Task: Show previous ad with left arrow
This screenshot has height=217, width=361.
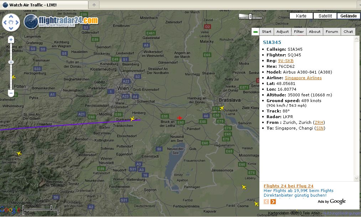Action: pyautogui.click(x=266, y=202)
